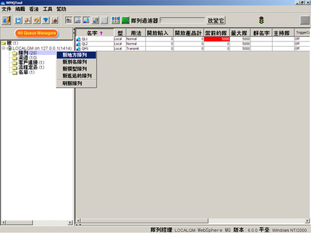This screenshot has height=233, width=311.
Task: Click the All Queue Managers button
Action: coord(37,33)
